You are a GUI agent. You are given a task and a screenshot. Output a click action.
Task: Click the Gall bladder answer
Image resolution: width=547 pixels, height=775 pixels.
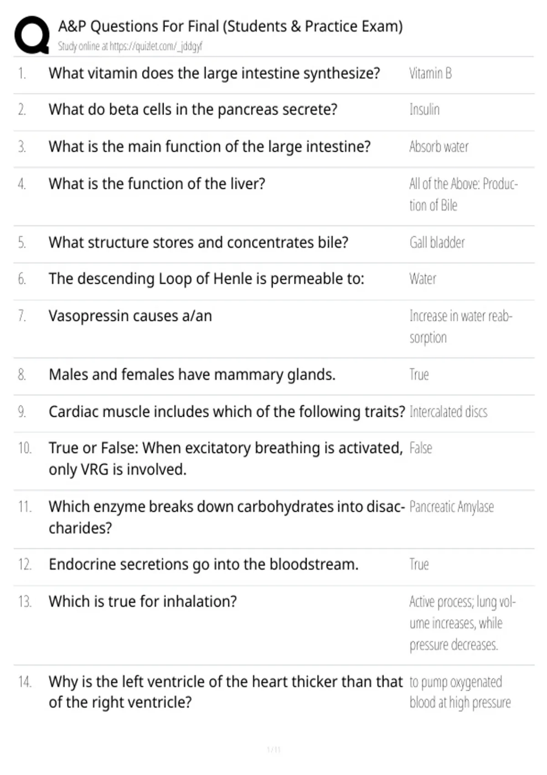(x=437, y=243)
